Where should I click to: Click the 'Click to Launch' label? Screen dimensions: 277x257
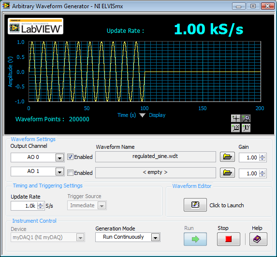coord(226,205)
